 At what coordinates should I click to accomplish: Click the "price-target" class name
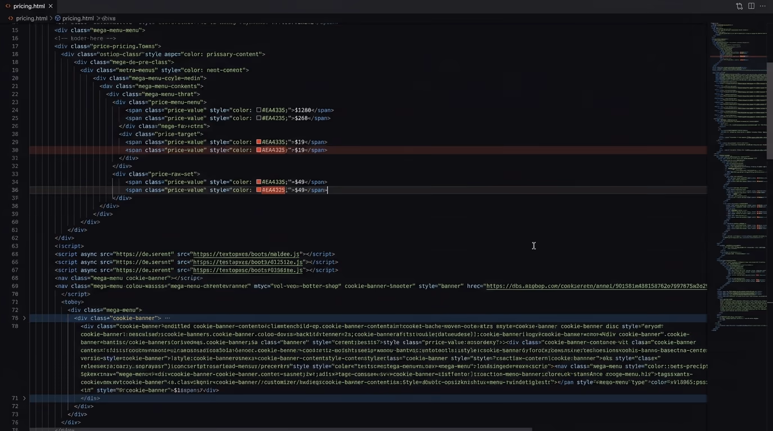click(x=177, y=134)
